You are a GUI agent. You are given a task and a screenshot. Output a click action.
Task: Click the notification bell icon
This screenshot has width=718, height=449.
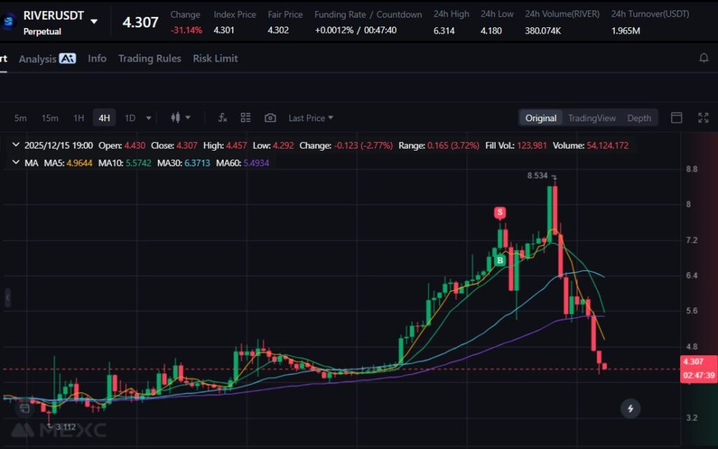pyautogui.click(x=703, y=58)
